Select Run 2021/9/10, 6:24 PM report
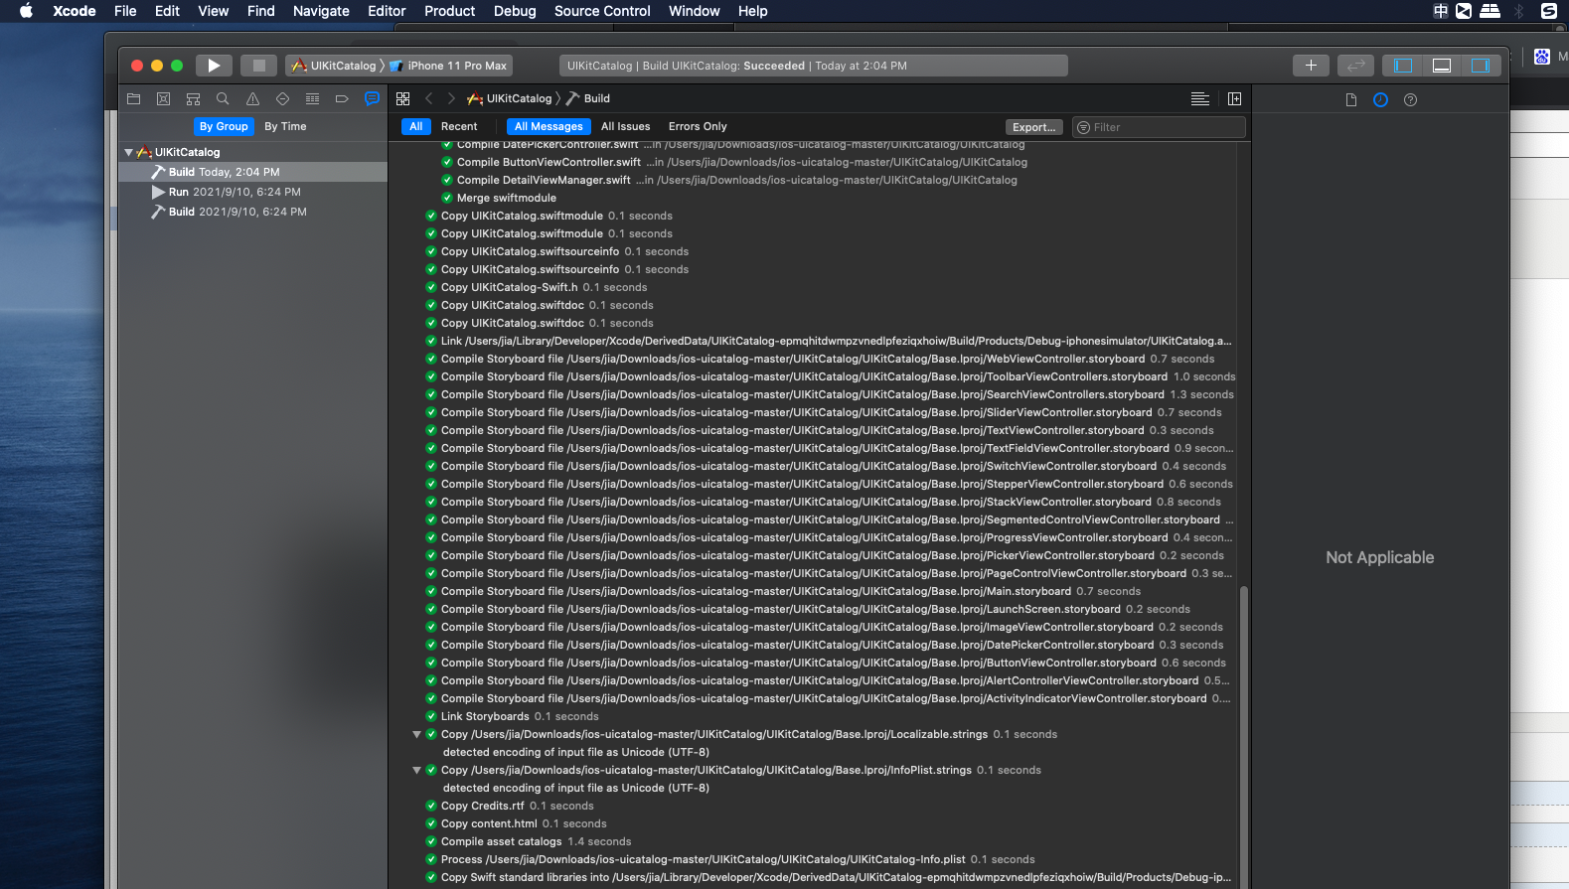The height and width of the screenshot is (889, 1569). pos(253,192)
